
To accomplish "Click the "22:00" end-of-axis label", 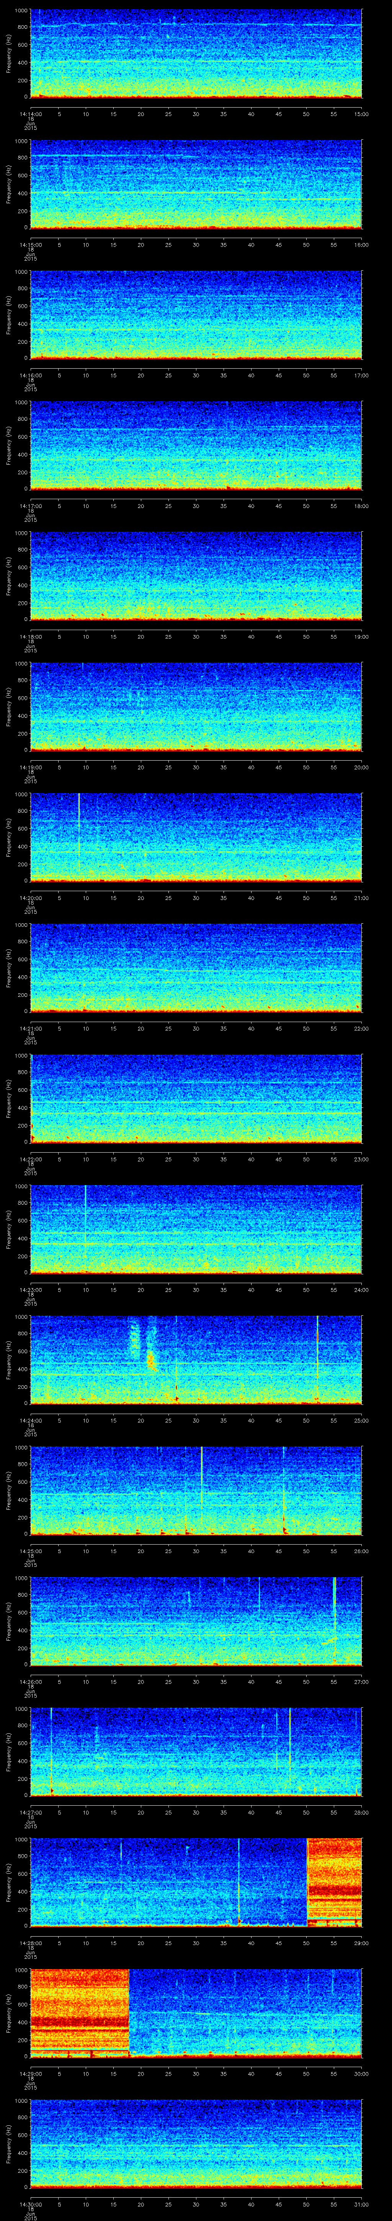I will click(361, 1028).
